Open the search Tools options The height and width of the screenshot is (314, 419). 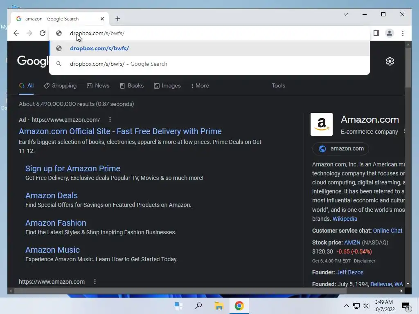coord(278,86)
